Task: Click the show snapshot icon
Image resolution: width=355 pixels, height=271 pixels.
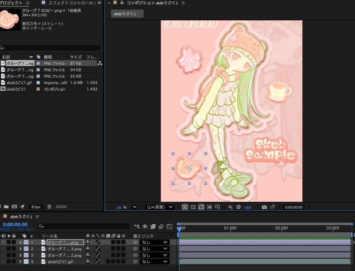Action: point(273,207)
